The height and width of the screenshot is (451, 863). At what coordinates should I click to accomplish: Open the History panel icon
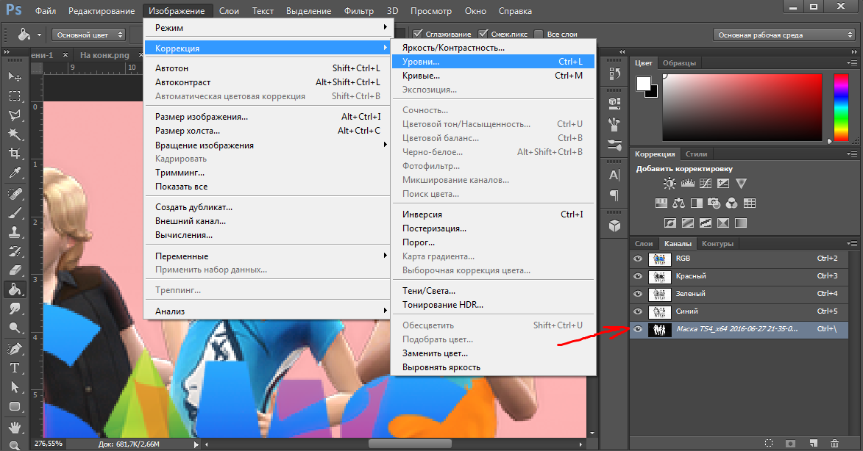(x=615, y=73)
